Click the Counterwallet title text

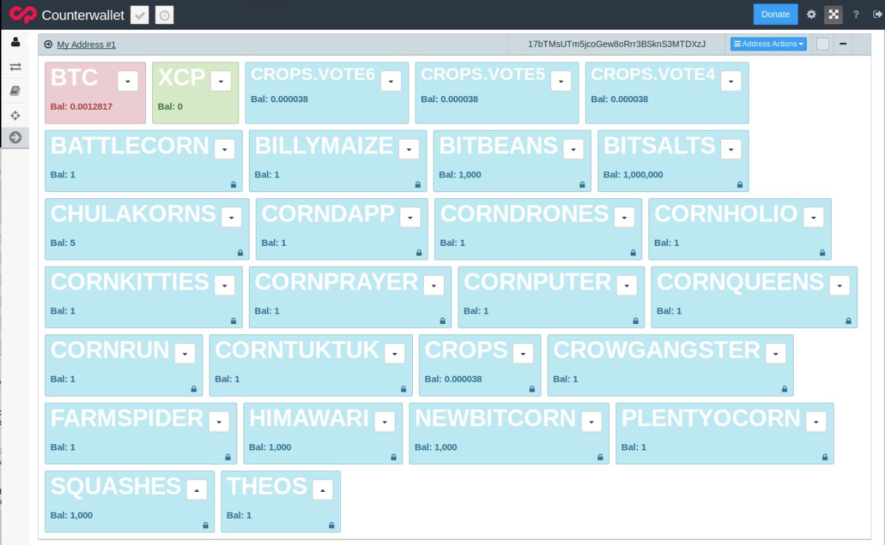[x=83, y=15]
